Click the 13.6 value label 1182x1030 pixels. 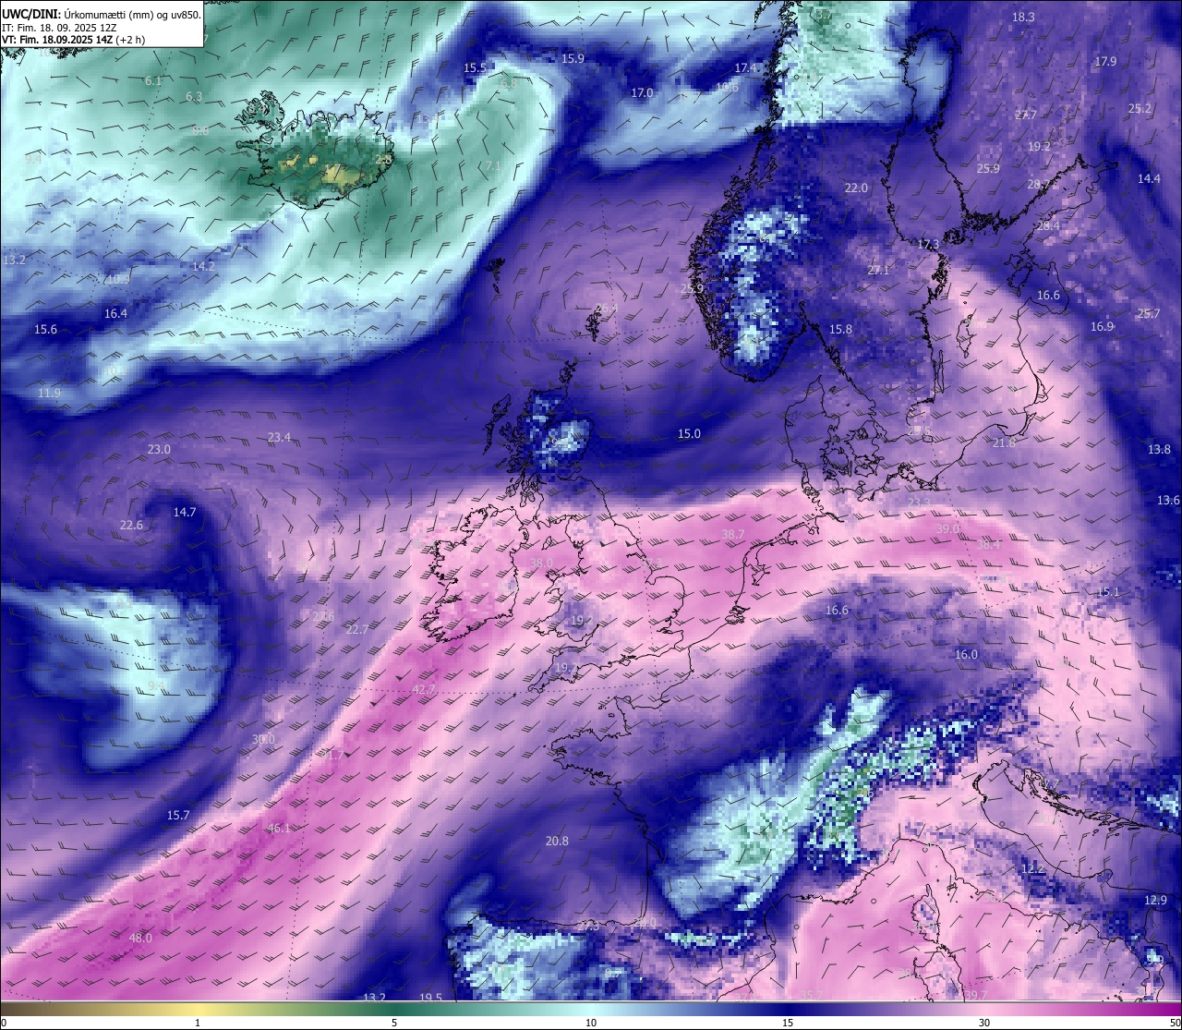(1168, 500)
